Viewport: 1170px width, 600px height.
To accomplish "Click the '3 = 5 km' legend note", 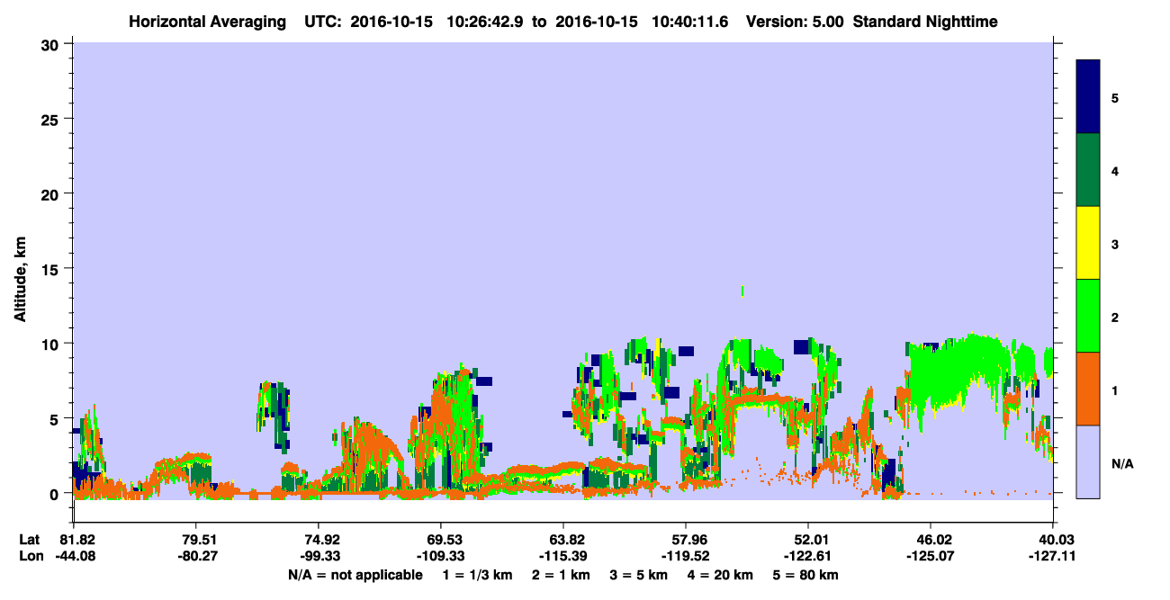I will 638,575.
